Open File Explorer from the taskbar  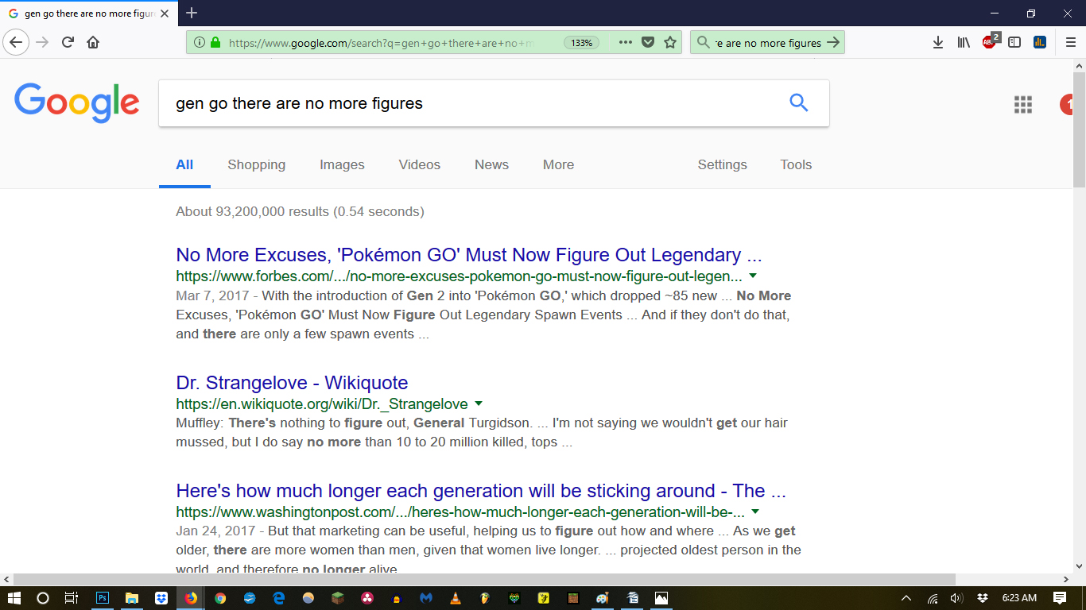point(132,598)
